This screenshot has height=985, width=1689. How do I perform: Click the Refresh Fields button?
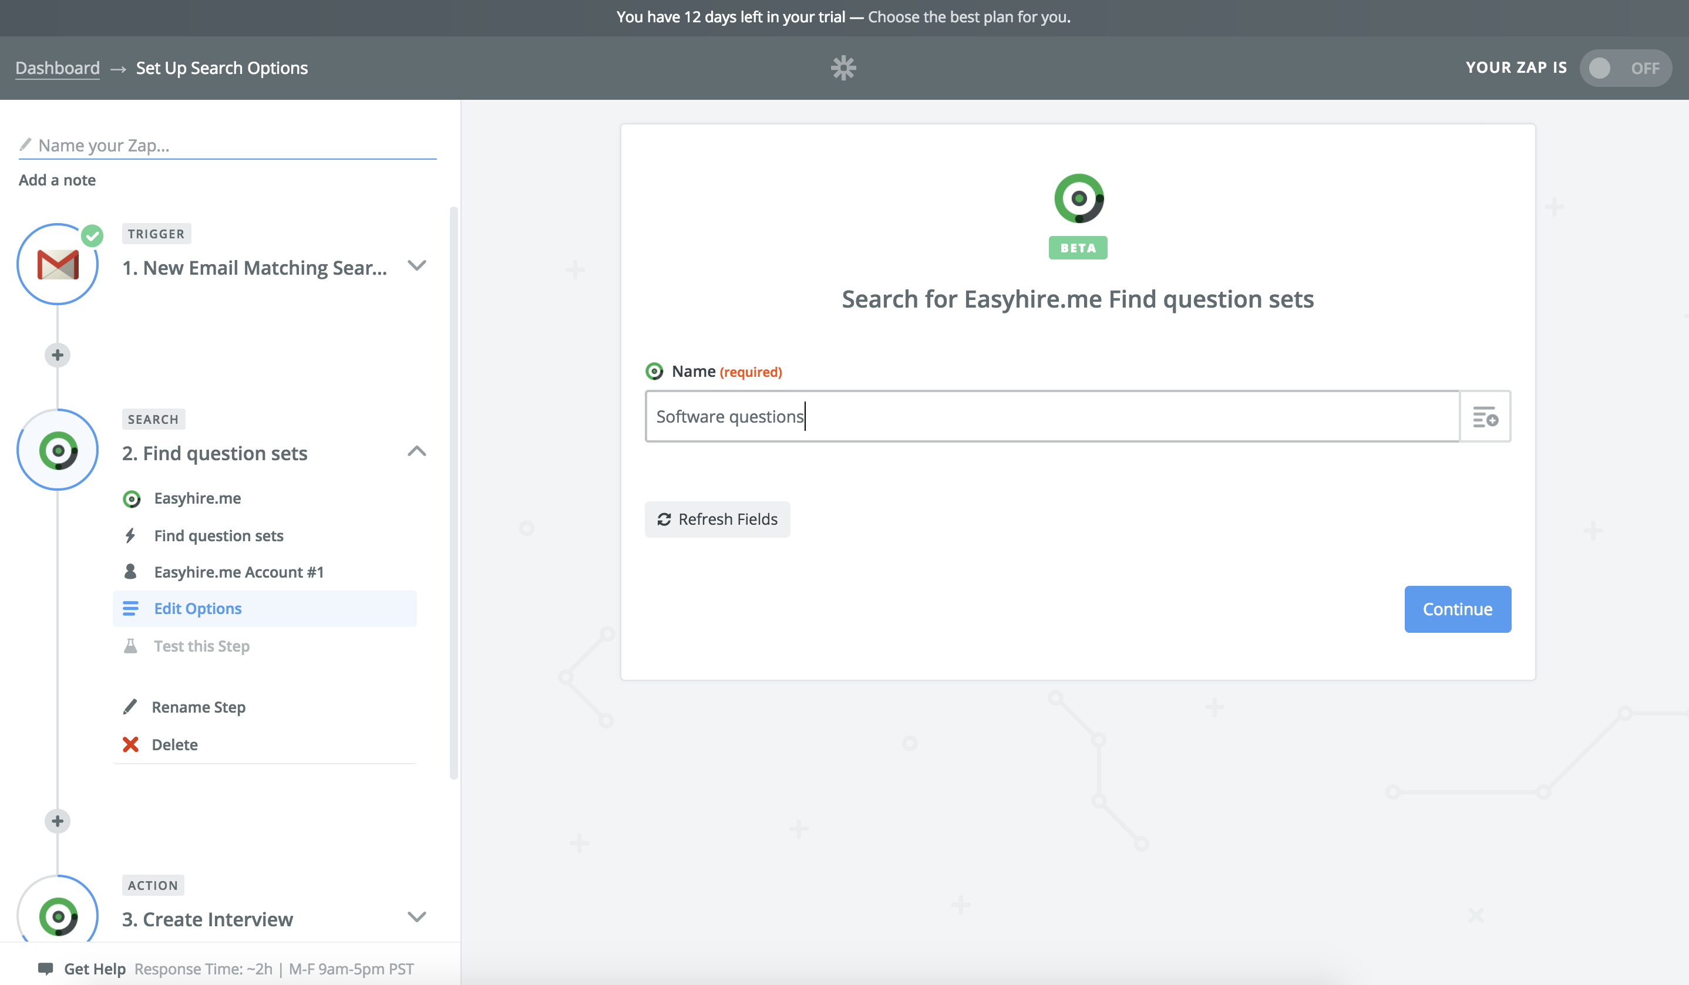click(x=717, y=520)
